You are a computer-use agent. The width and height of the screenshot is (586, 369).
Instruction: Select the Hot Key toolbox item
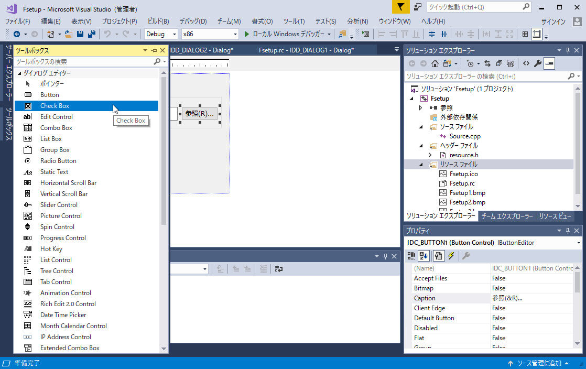pyautogui.click(x=86, y=249)
